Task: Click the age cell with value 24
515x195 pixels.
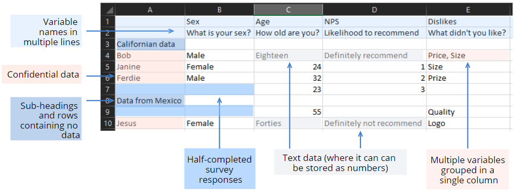Action: pyautogui.click(x=288, y=67)
